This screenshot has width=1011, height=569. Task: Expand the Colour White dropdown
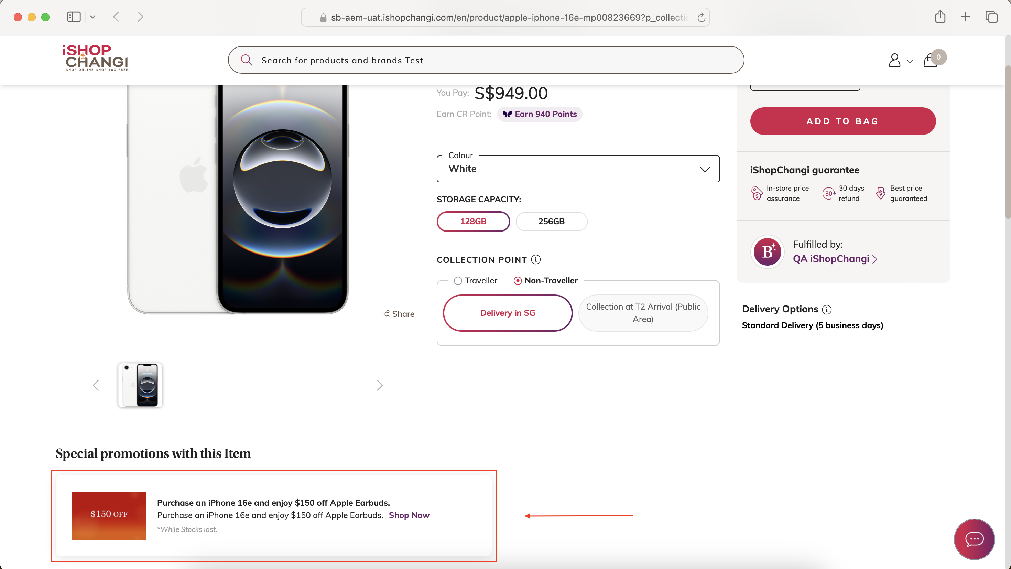pos(578,169)
